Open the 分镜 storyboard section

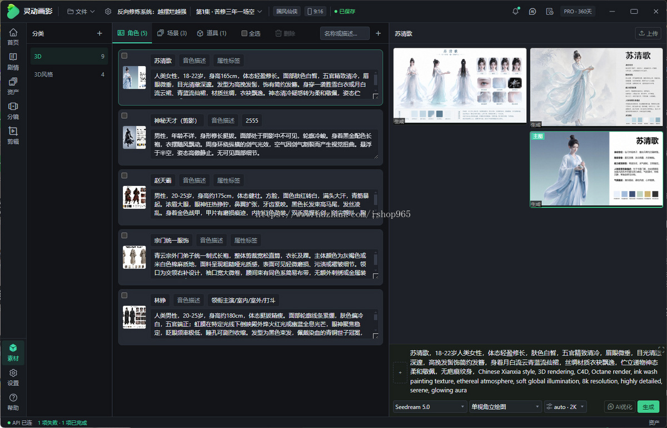tap(13, 111)
